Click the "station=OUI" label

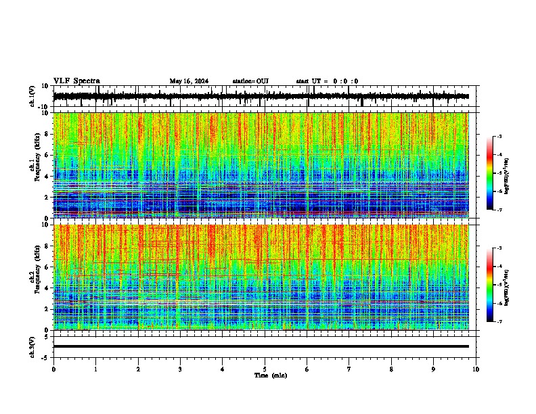coord(250,81)
